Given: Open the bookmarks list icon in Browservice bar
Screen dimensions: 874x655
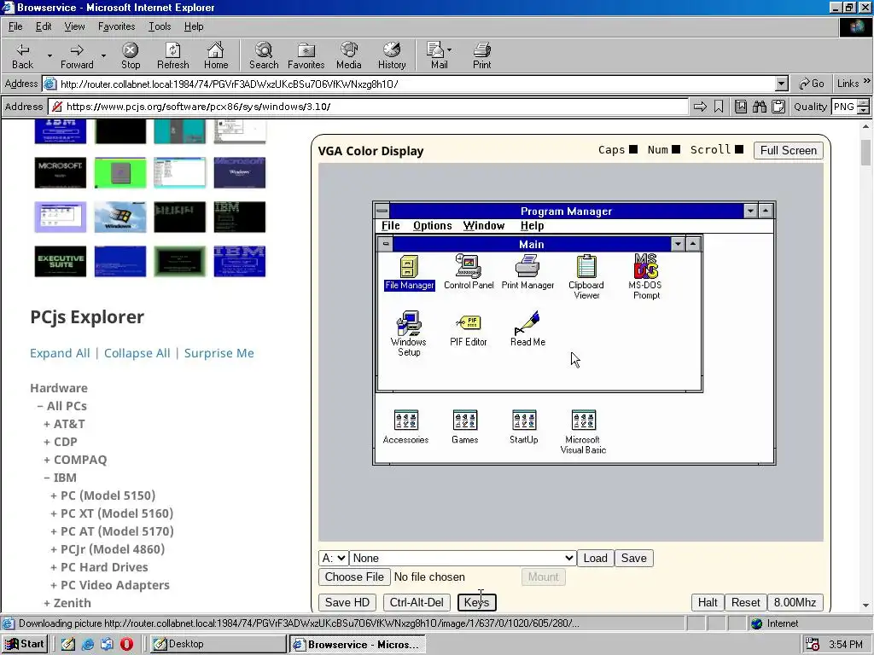Looking at the screenshot, I should coord(740,107).
